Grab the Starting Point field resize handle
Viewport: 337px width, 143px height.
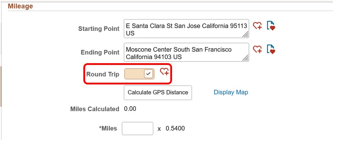245,34
